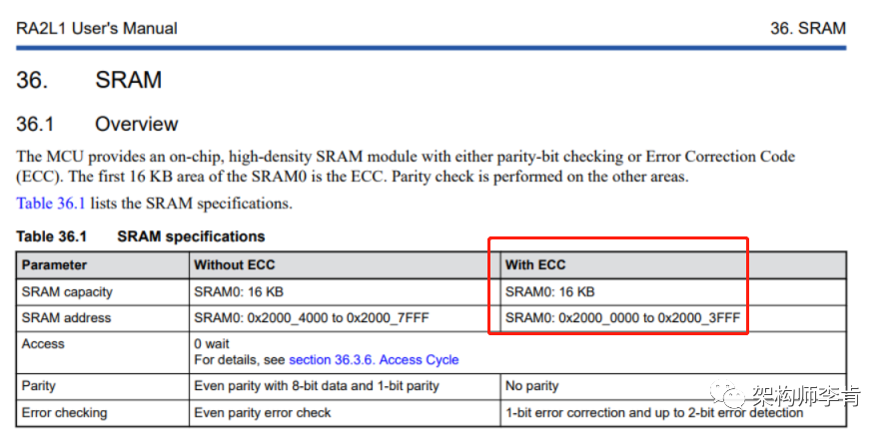The width and height of the screenshot is (890, 435).
Task: Select the No parity table cell
Action: tap(532, 386)
